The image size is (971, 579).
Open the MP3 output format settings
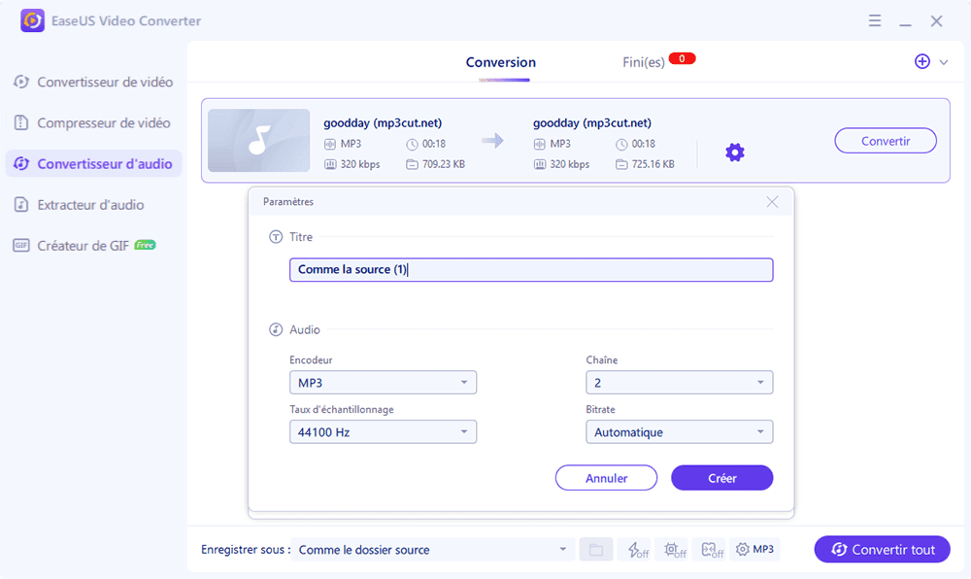coord(754,550)
